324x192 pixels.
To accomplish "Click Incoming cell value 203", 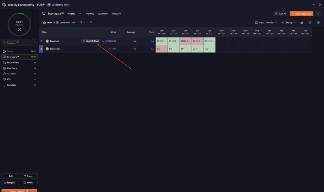I will click(198, 49).
